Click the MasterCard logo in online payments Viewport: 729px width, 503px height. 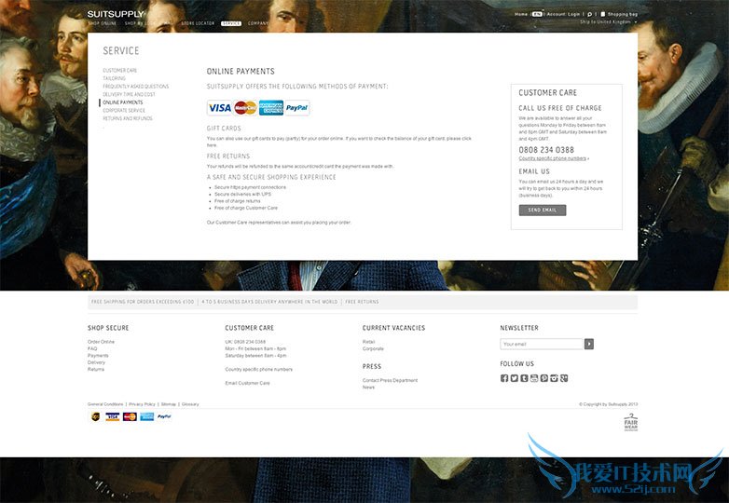click(245, 108)
